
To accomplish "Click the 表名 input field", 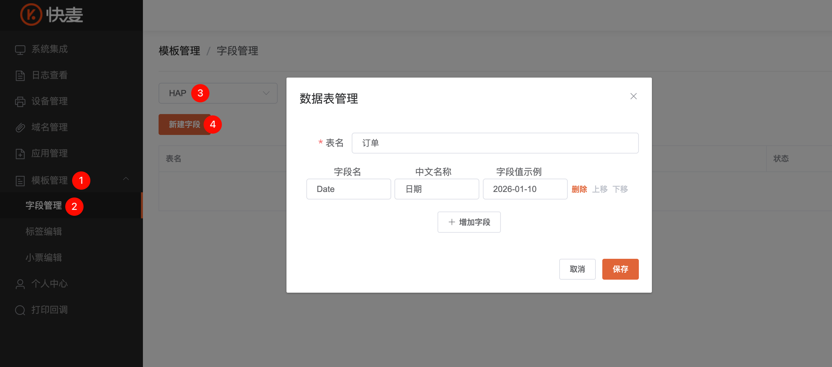I will click(x=495, y=143).
